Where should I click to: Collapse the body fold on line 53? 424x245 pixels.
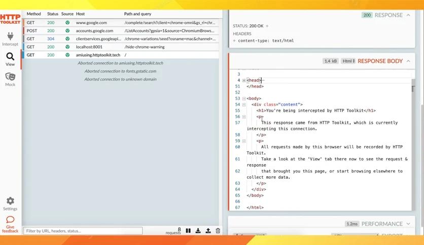tap(244, 99)
